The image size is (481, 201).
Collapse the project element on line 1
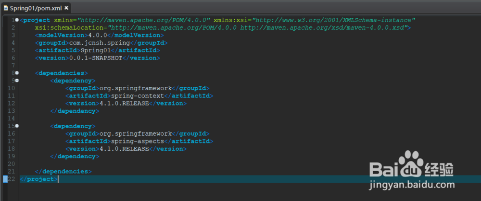click(17, 20)
